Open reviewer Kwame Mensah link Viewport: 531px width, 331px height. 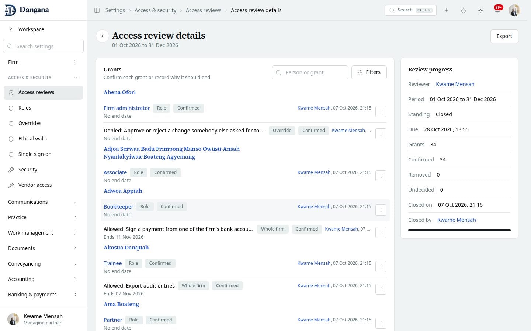[x=455, y=84]
